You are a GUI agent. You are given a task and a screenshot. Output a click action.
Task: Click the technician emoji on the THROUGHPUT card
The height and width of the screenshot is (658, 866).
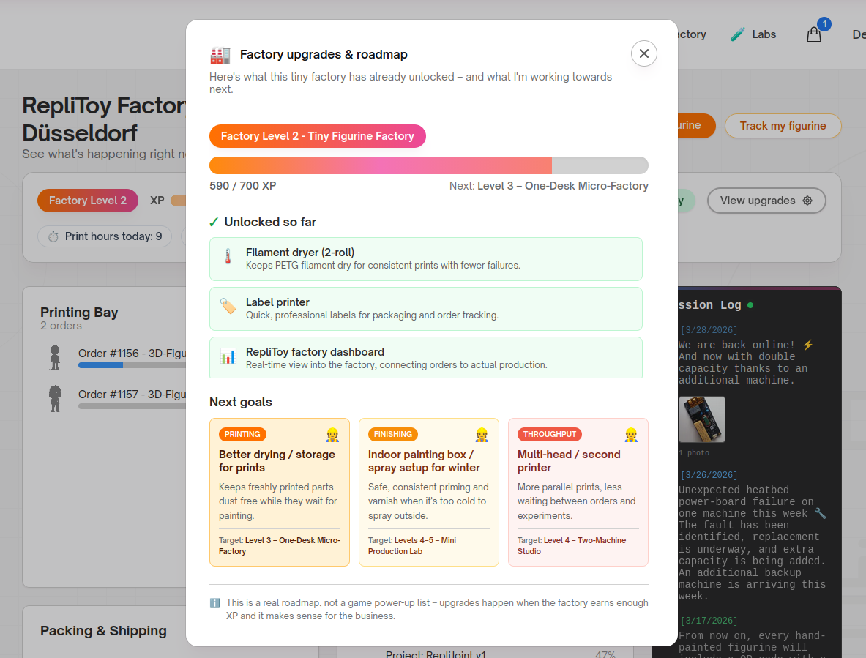(630, 434)
